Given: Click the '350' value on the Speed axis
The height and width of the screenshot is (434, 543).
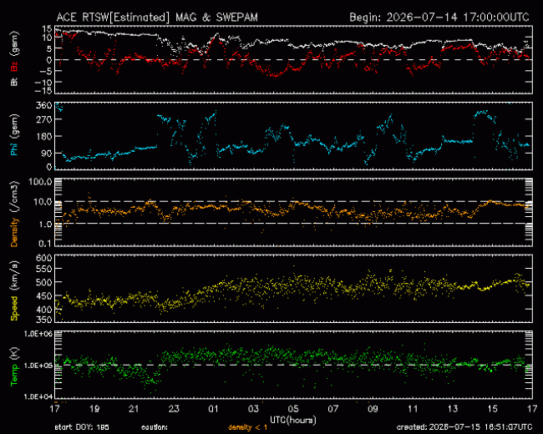Looking at the screenshot, I should click(x=44, y=320).
